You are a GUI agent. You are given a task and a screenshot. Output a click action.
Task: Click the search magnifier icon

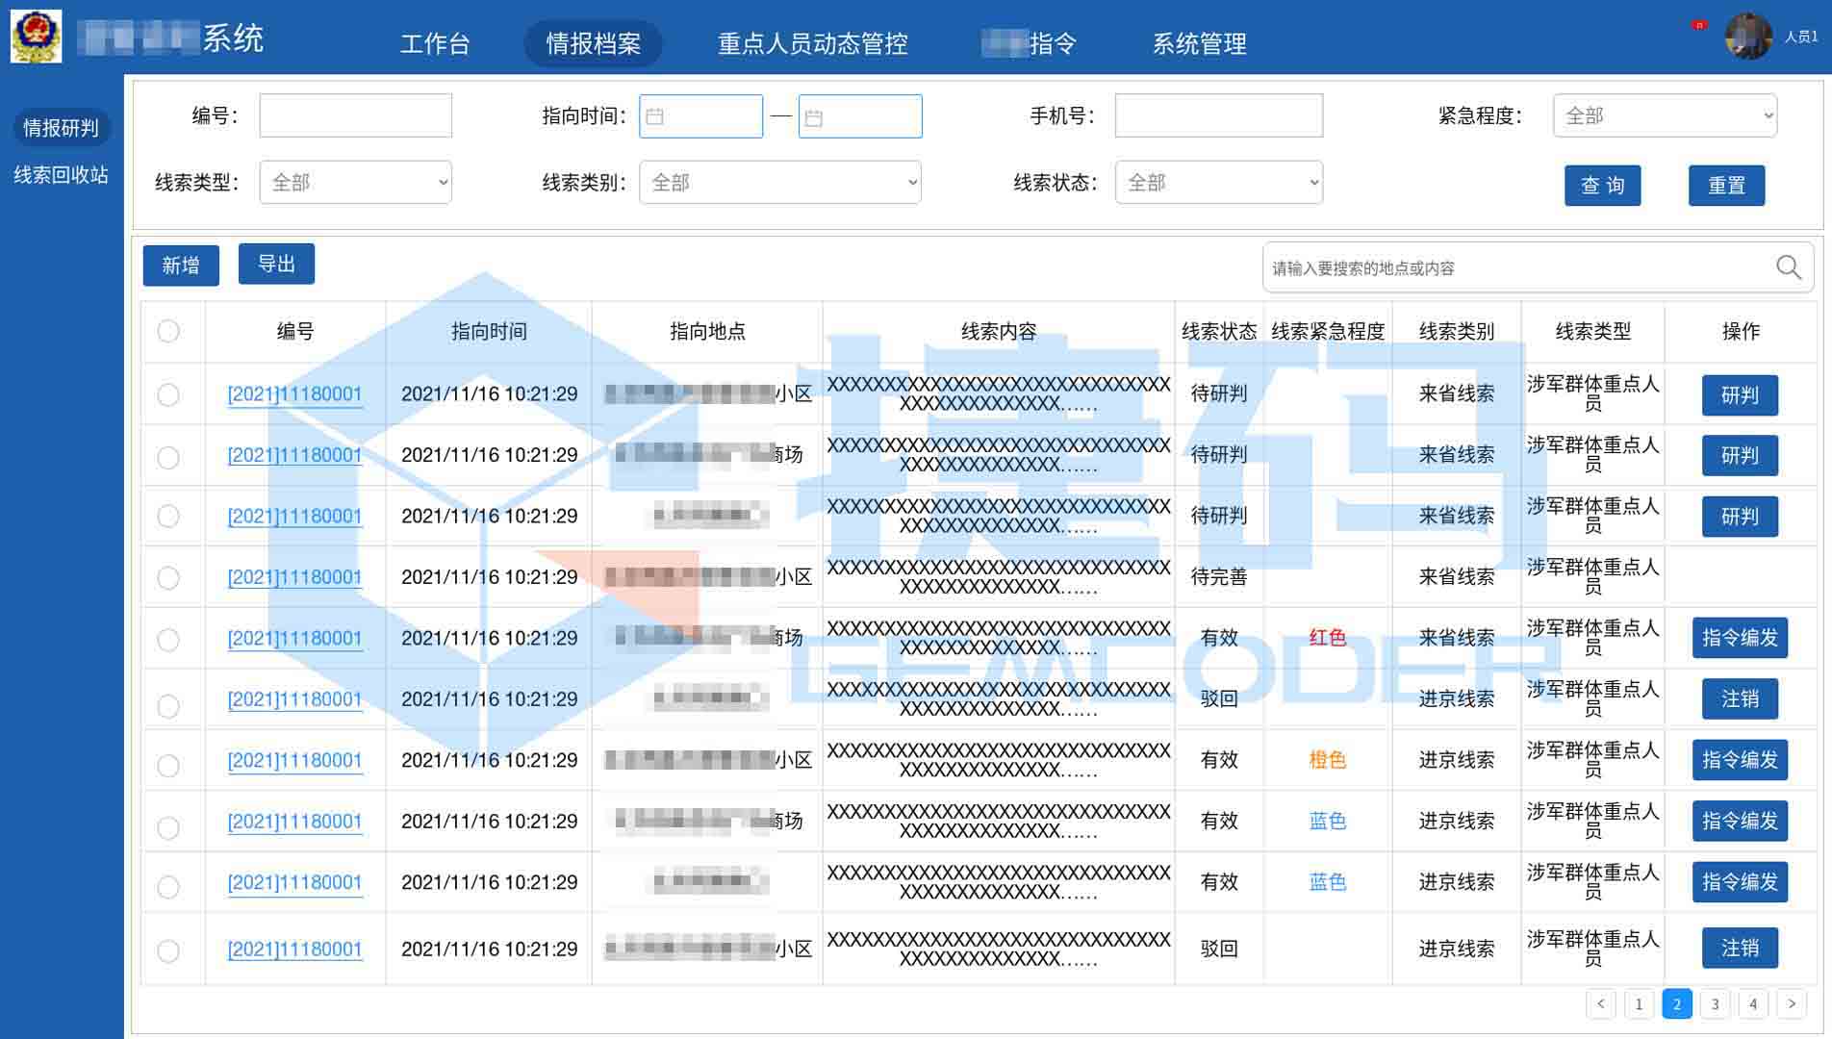point(1788,266)
